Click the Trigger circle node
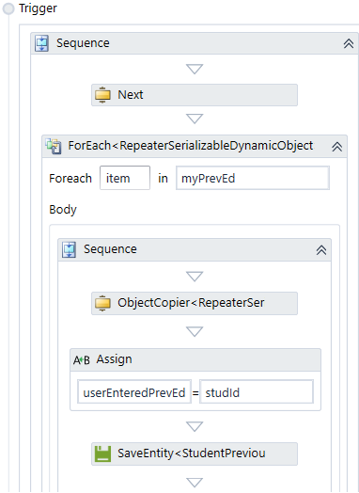This screenshot has height=493, width=359. point(8,8)
